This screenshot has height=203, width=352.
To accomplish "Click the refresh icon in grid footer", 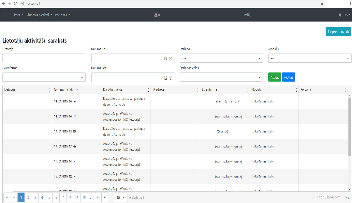I will pos(347,197).
